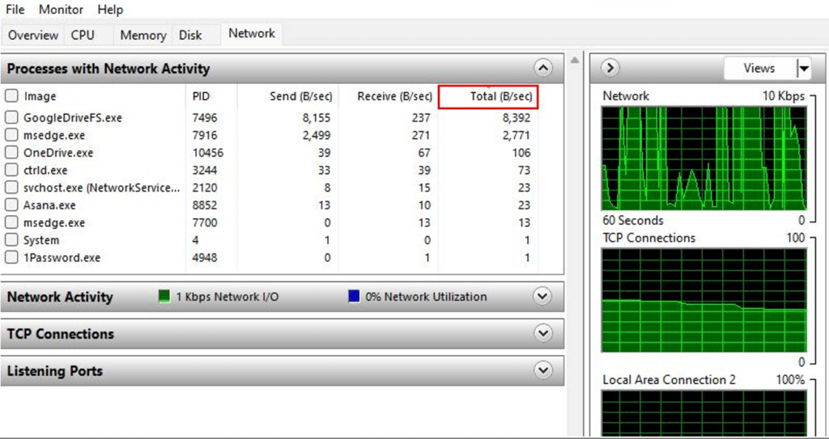The image size is (829, 439).
Task: Open the Monitor menu
Action: pos(61,10)
